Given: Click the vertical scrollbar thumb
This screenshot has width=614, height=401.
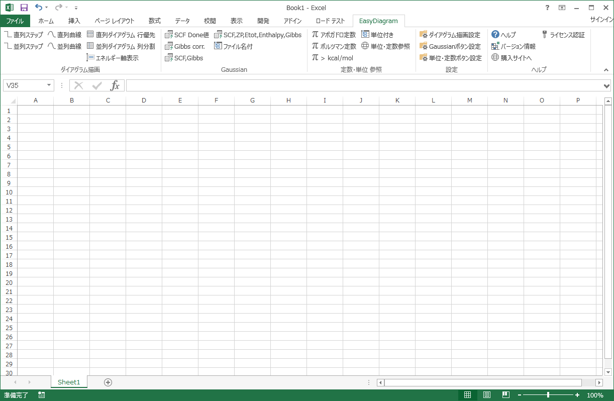Looking at the screenshot, I should [608, 232].
